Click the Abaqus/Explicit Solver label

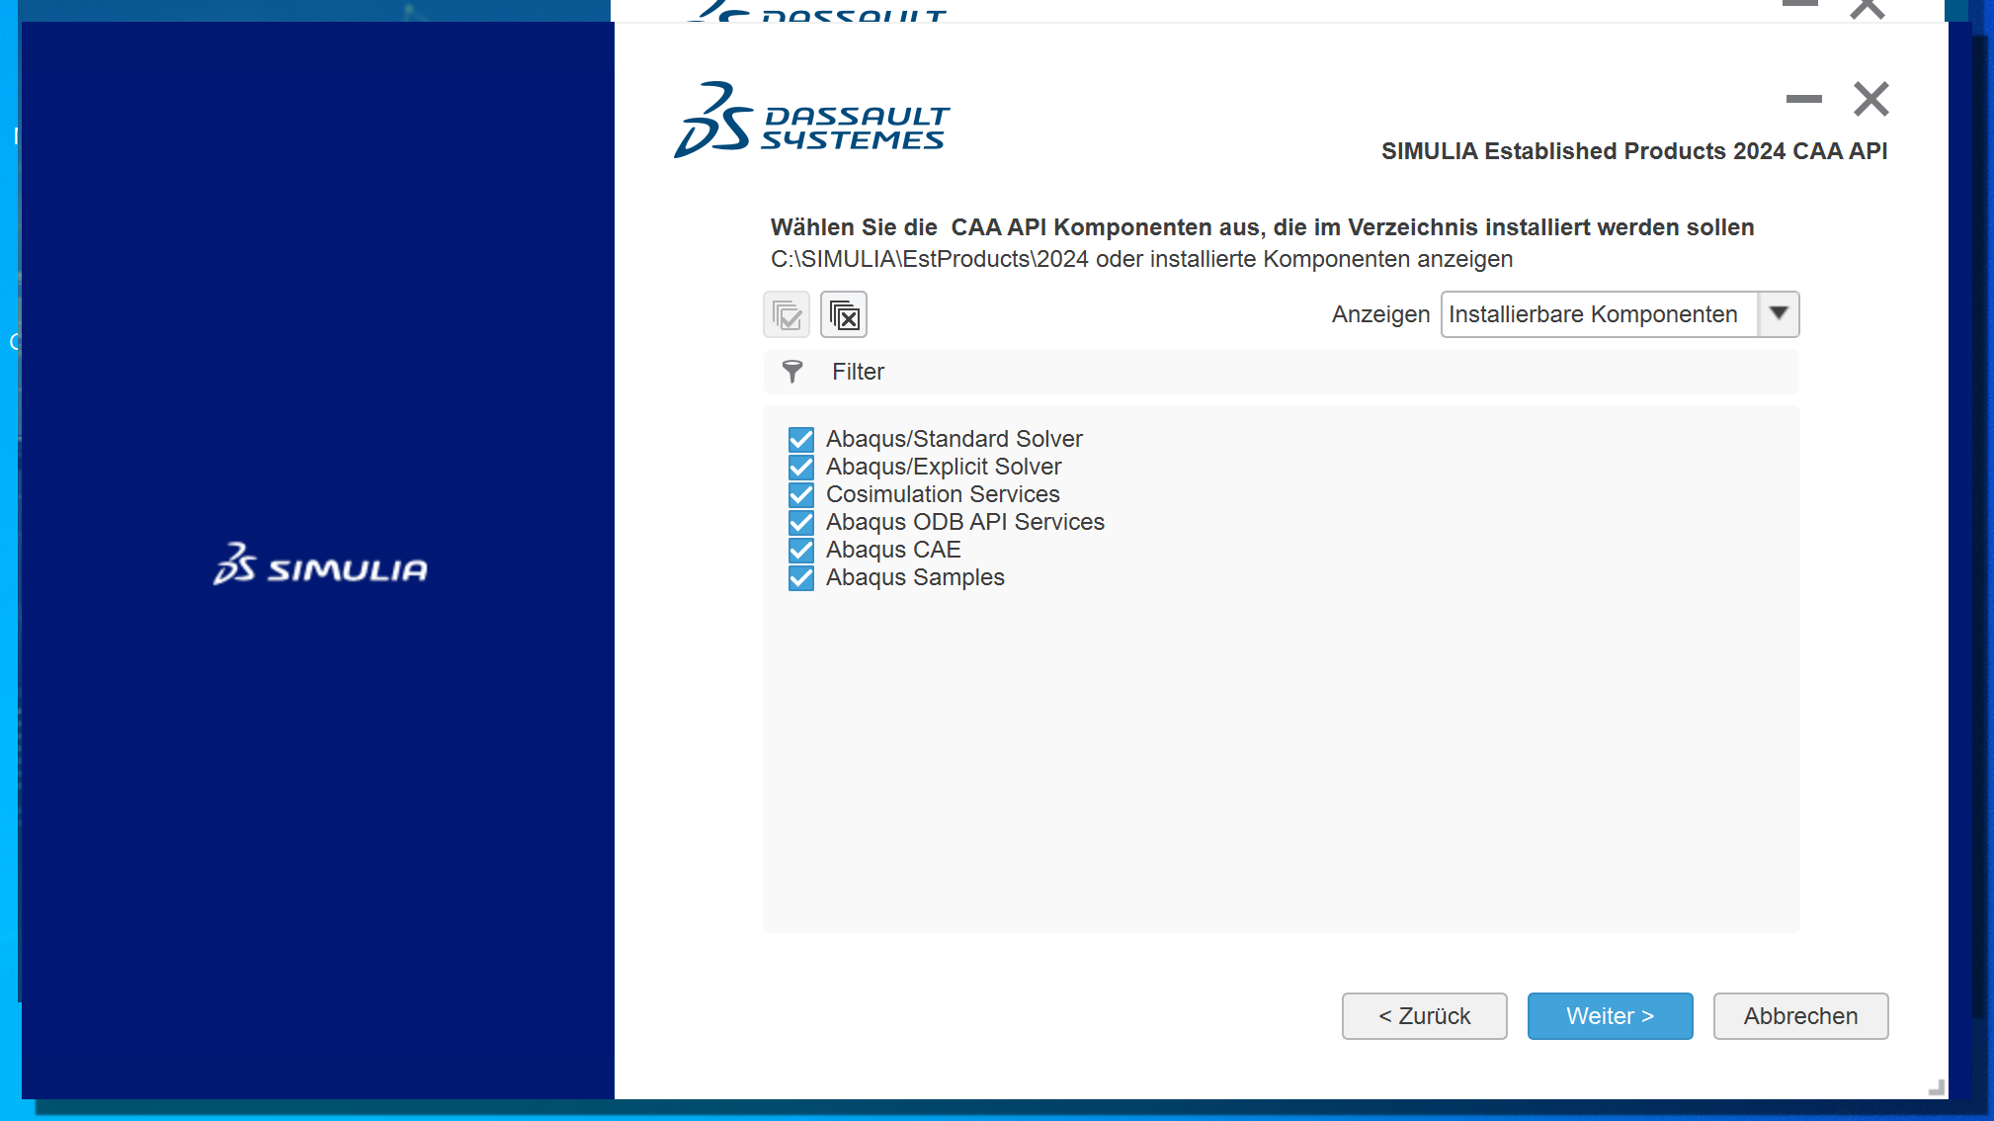click(x=944, y=467)
